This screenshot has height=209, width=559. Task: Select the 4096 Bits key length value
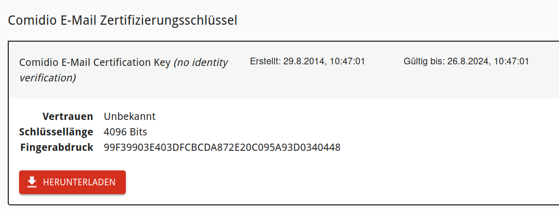125,132
